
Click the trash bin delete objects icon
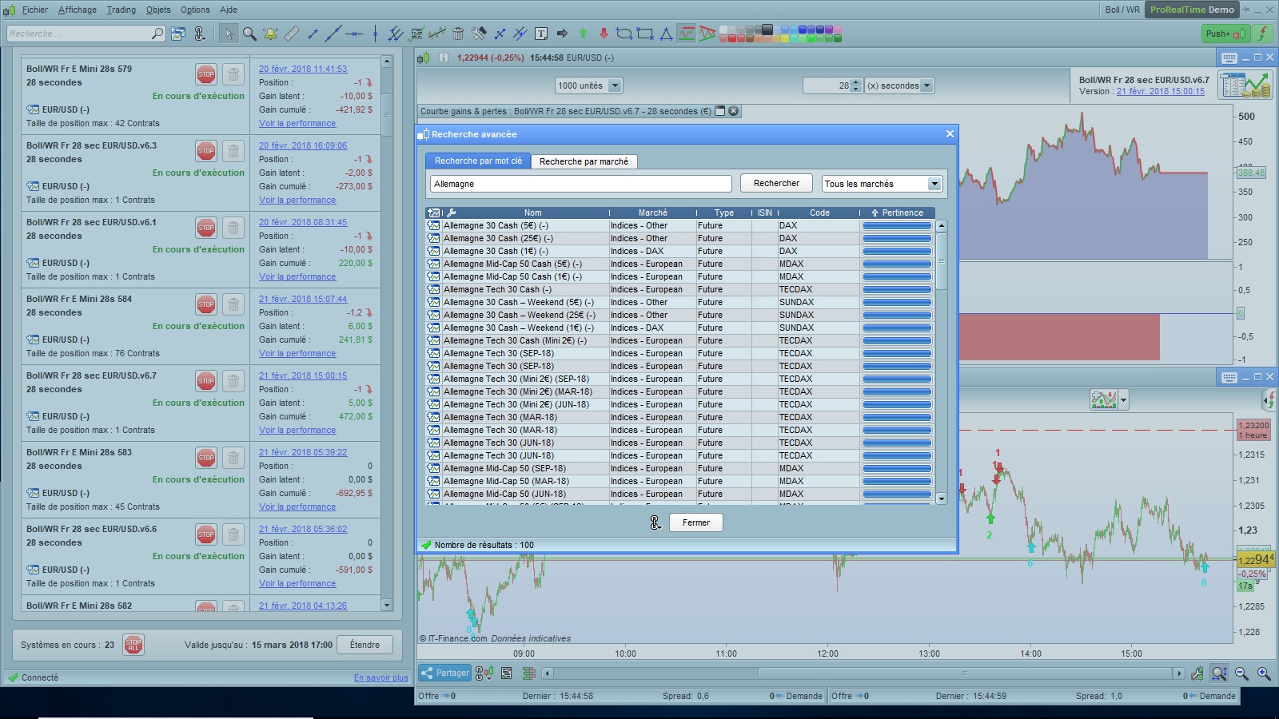coord(458,34)
